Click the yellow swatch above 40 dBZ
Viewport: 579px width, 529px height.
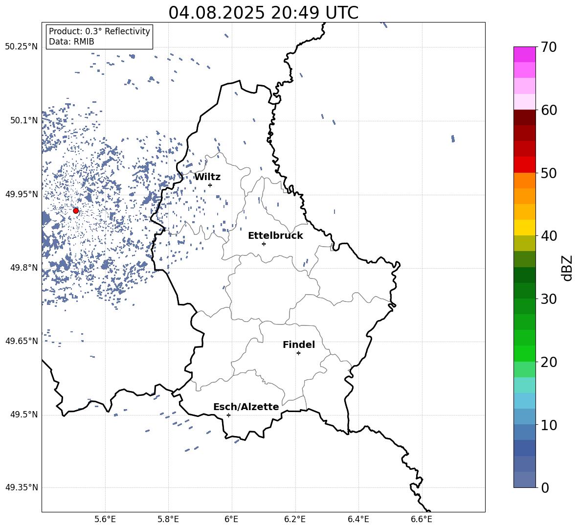point(525,228)
